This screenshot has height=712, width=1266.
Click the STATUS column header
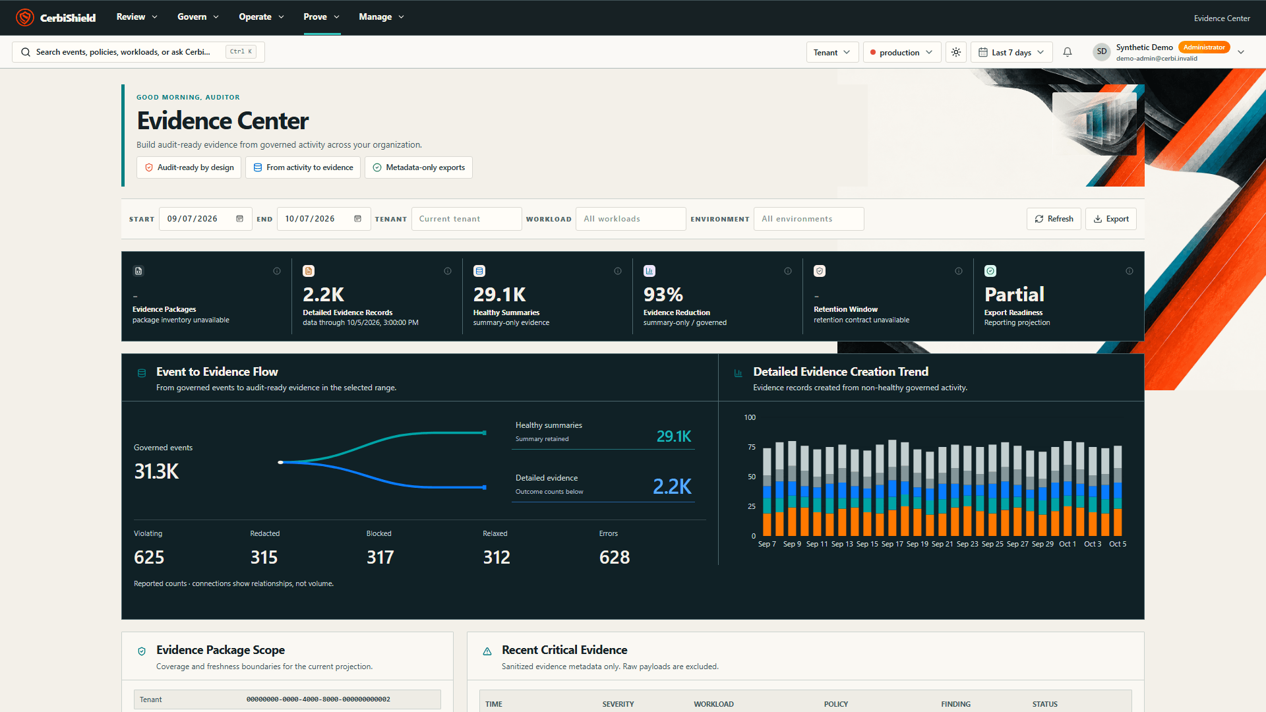pos(1044,704)
